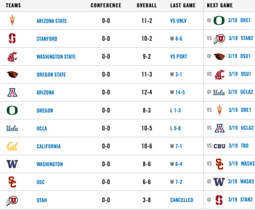Image resolution: width=255 pixels, height=210 pixels.
Task: Click the Cal script logo in Teams column
Action: coord(12,146)
